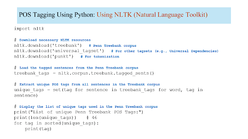Click comment 'Load the tagged sentences from the Penn Treebank corpus'
This screenshot has height=139, width=248.
click(79, 68)
